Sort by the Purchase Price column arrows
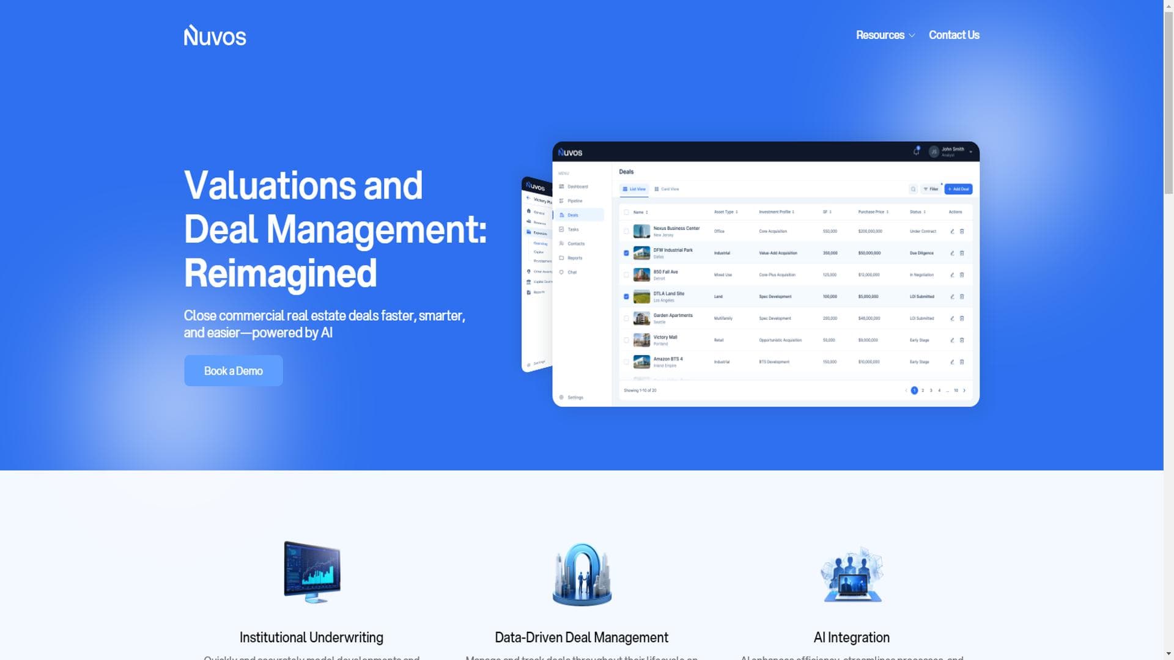Viewport: 1174px width, 660px height. point(887,212)
